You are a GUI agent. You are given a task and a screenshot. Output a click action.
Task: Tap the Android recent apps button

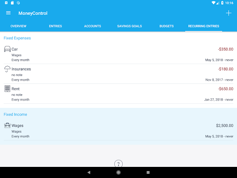tap(148, 172)
